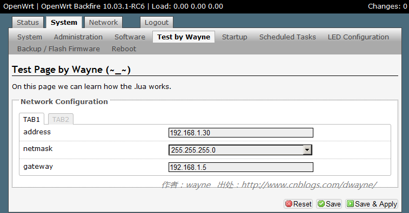Click the green Save & Apply icon

[350, 204]
